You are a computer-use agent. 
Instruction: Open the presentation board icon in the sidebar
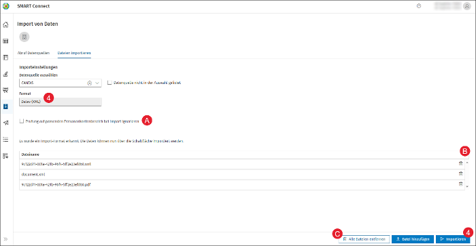coord(5,90)
